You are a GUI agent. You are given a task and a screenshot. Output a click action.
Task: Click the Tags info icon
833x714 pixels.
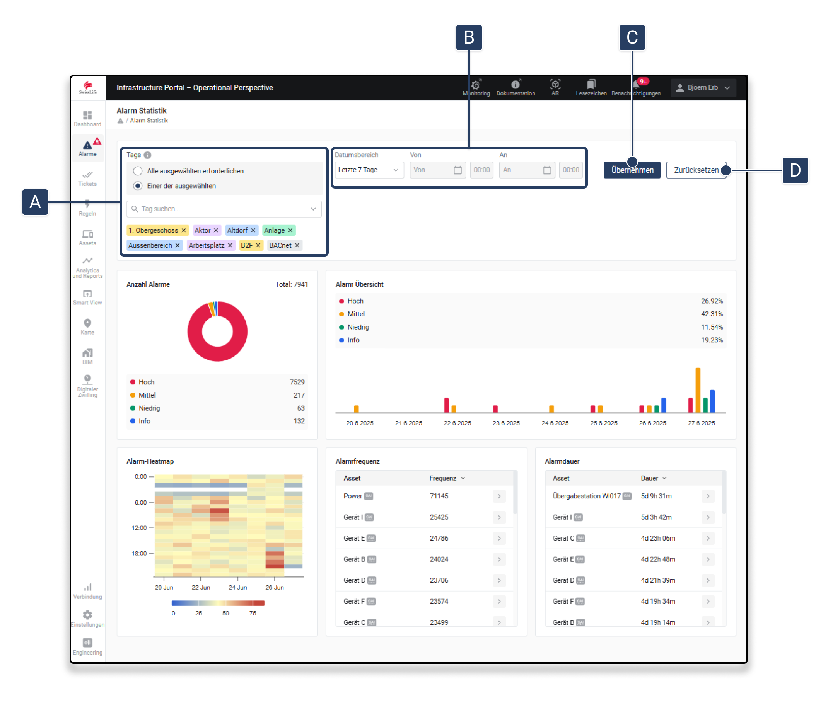[x=148, y=155]
